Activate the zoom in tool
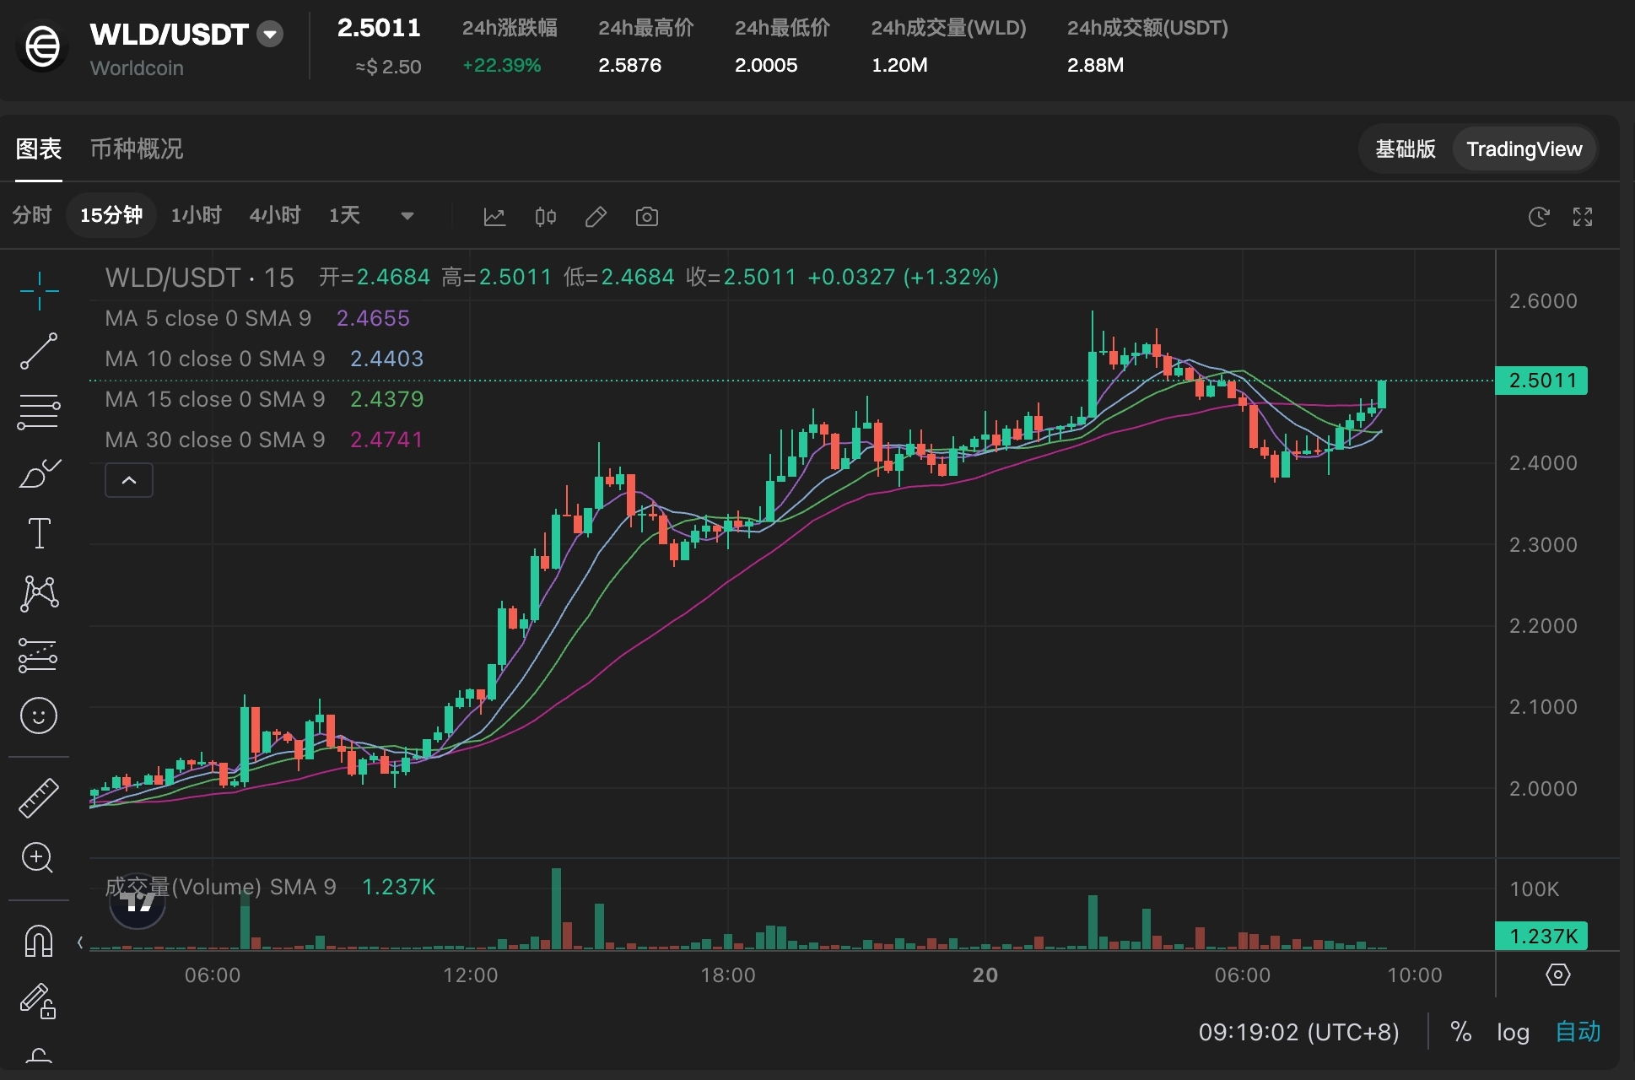The image size is (1635, 1080). pos(39,858)
